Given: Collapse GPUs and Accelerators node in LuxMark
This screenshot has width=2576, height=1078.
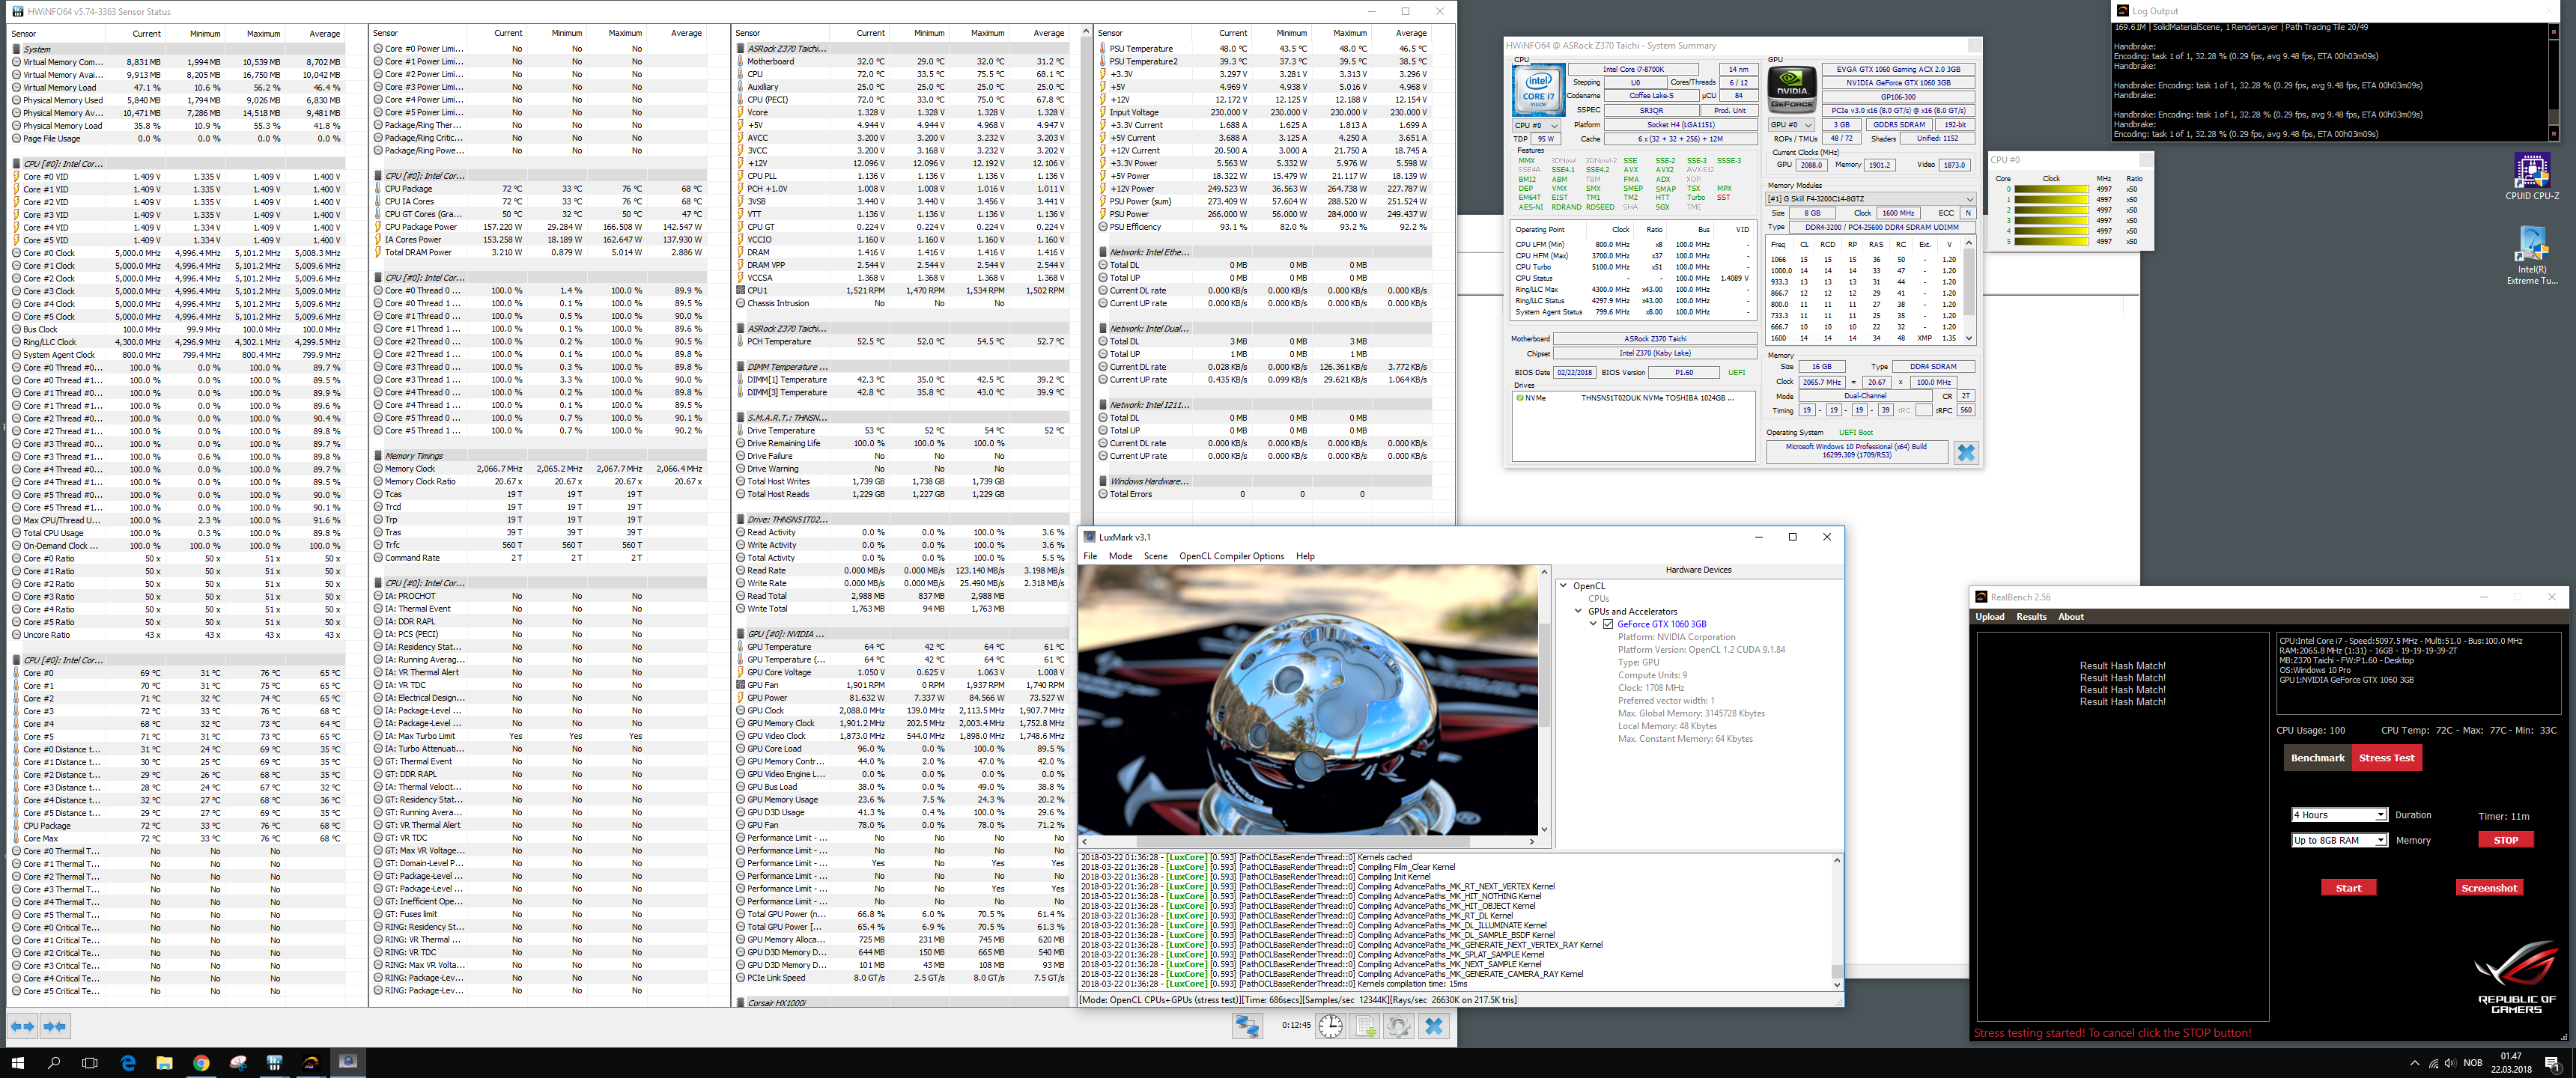Looking at the screenshot, I should coord(1579,611).
